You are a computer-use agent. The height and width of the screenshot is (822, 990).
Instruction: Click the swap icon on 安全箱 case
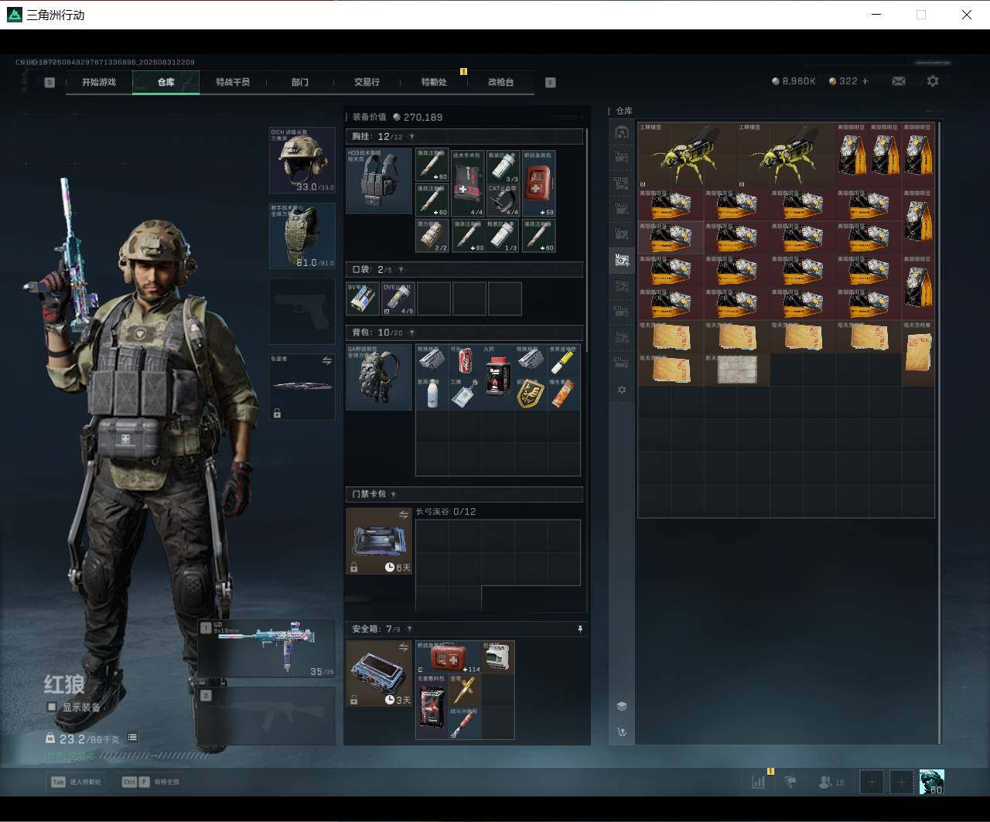click(x=403, y=647)
